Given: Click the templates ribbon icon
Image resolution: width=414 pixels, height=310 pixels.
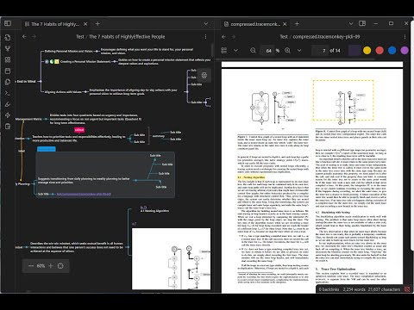Looking at the screenshot, I should (8, 82).
